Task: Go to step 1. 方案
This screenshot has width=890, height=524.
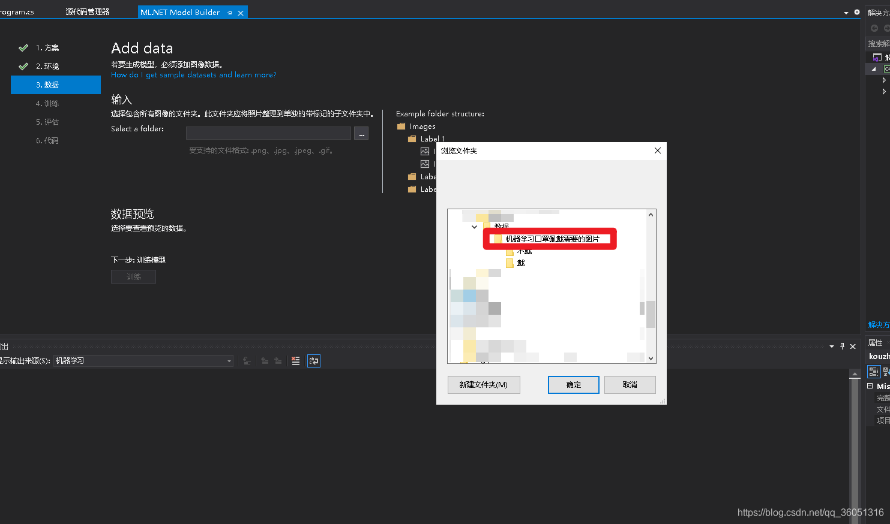Action: pos(47,48)
